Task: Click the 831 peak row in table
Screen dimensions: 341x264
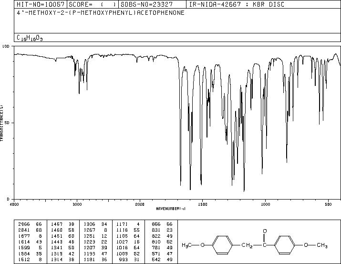Action: pos(162,230)
